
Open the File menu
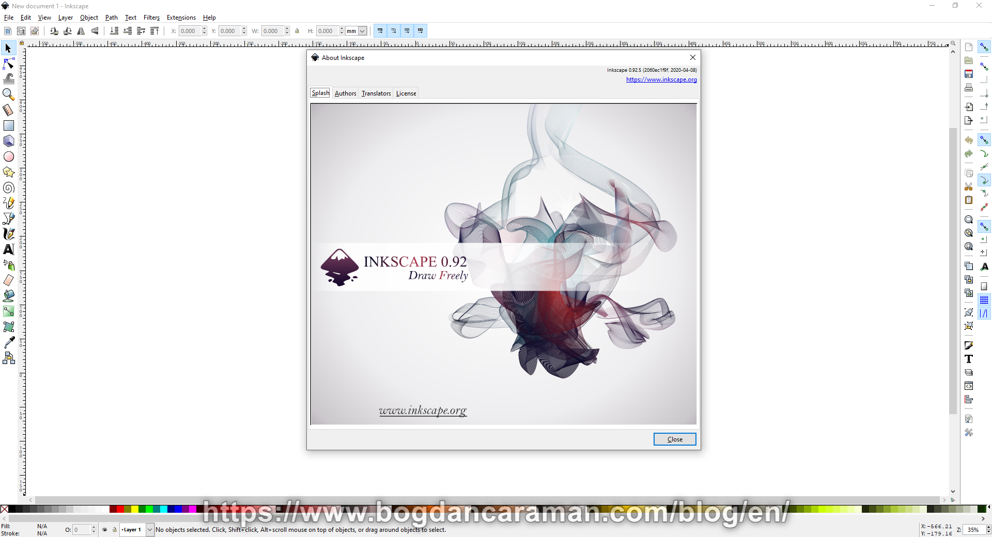[x=9, y=18]
